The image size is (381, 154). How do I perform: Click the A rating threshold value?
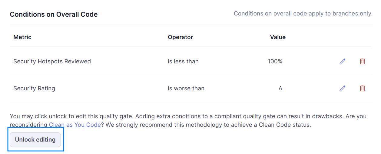click(x=280, y=89)
